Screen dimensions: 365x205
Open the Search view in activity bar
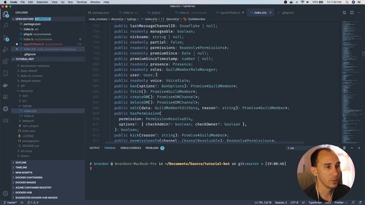point(6,25)
